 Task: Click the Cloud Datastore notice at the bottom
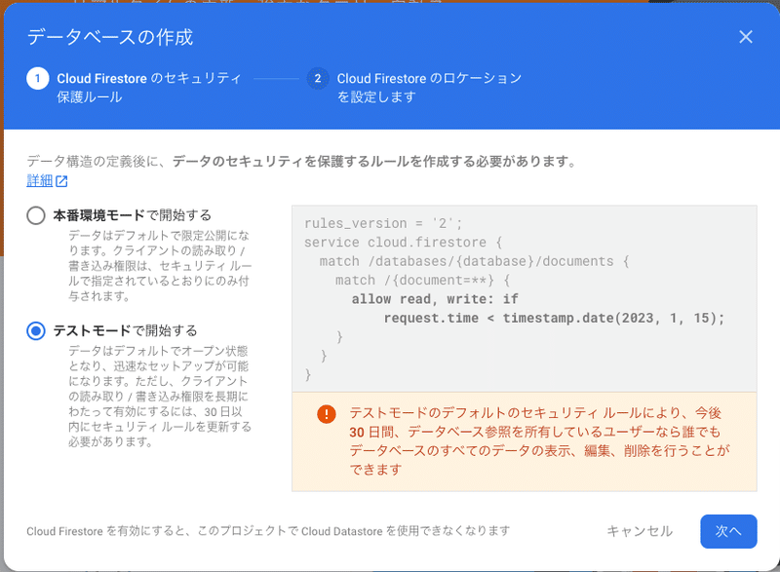pyautogui.click(x=268, y=531)
